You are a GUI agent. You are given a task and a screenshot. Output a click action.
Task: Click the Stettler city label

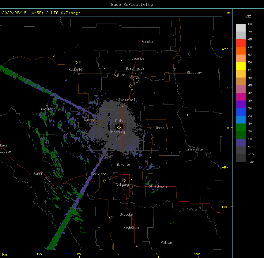(194, 73)
